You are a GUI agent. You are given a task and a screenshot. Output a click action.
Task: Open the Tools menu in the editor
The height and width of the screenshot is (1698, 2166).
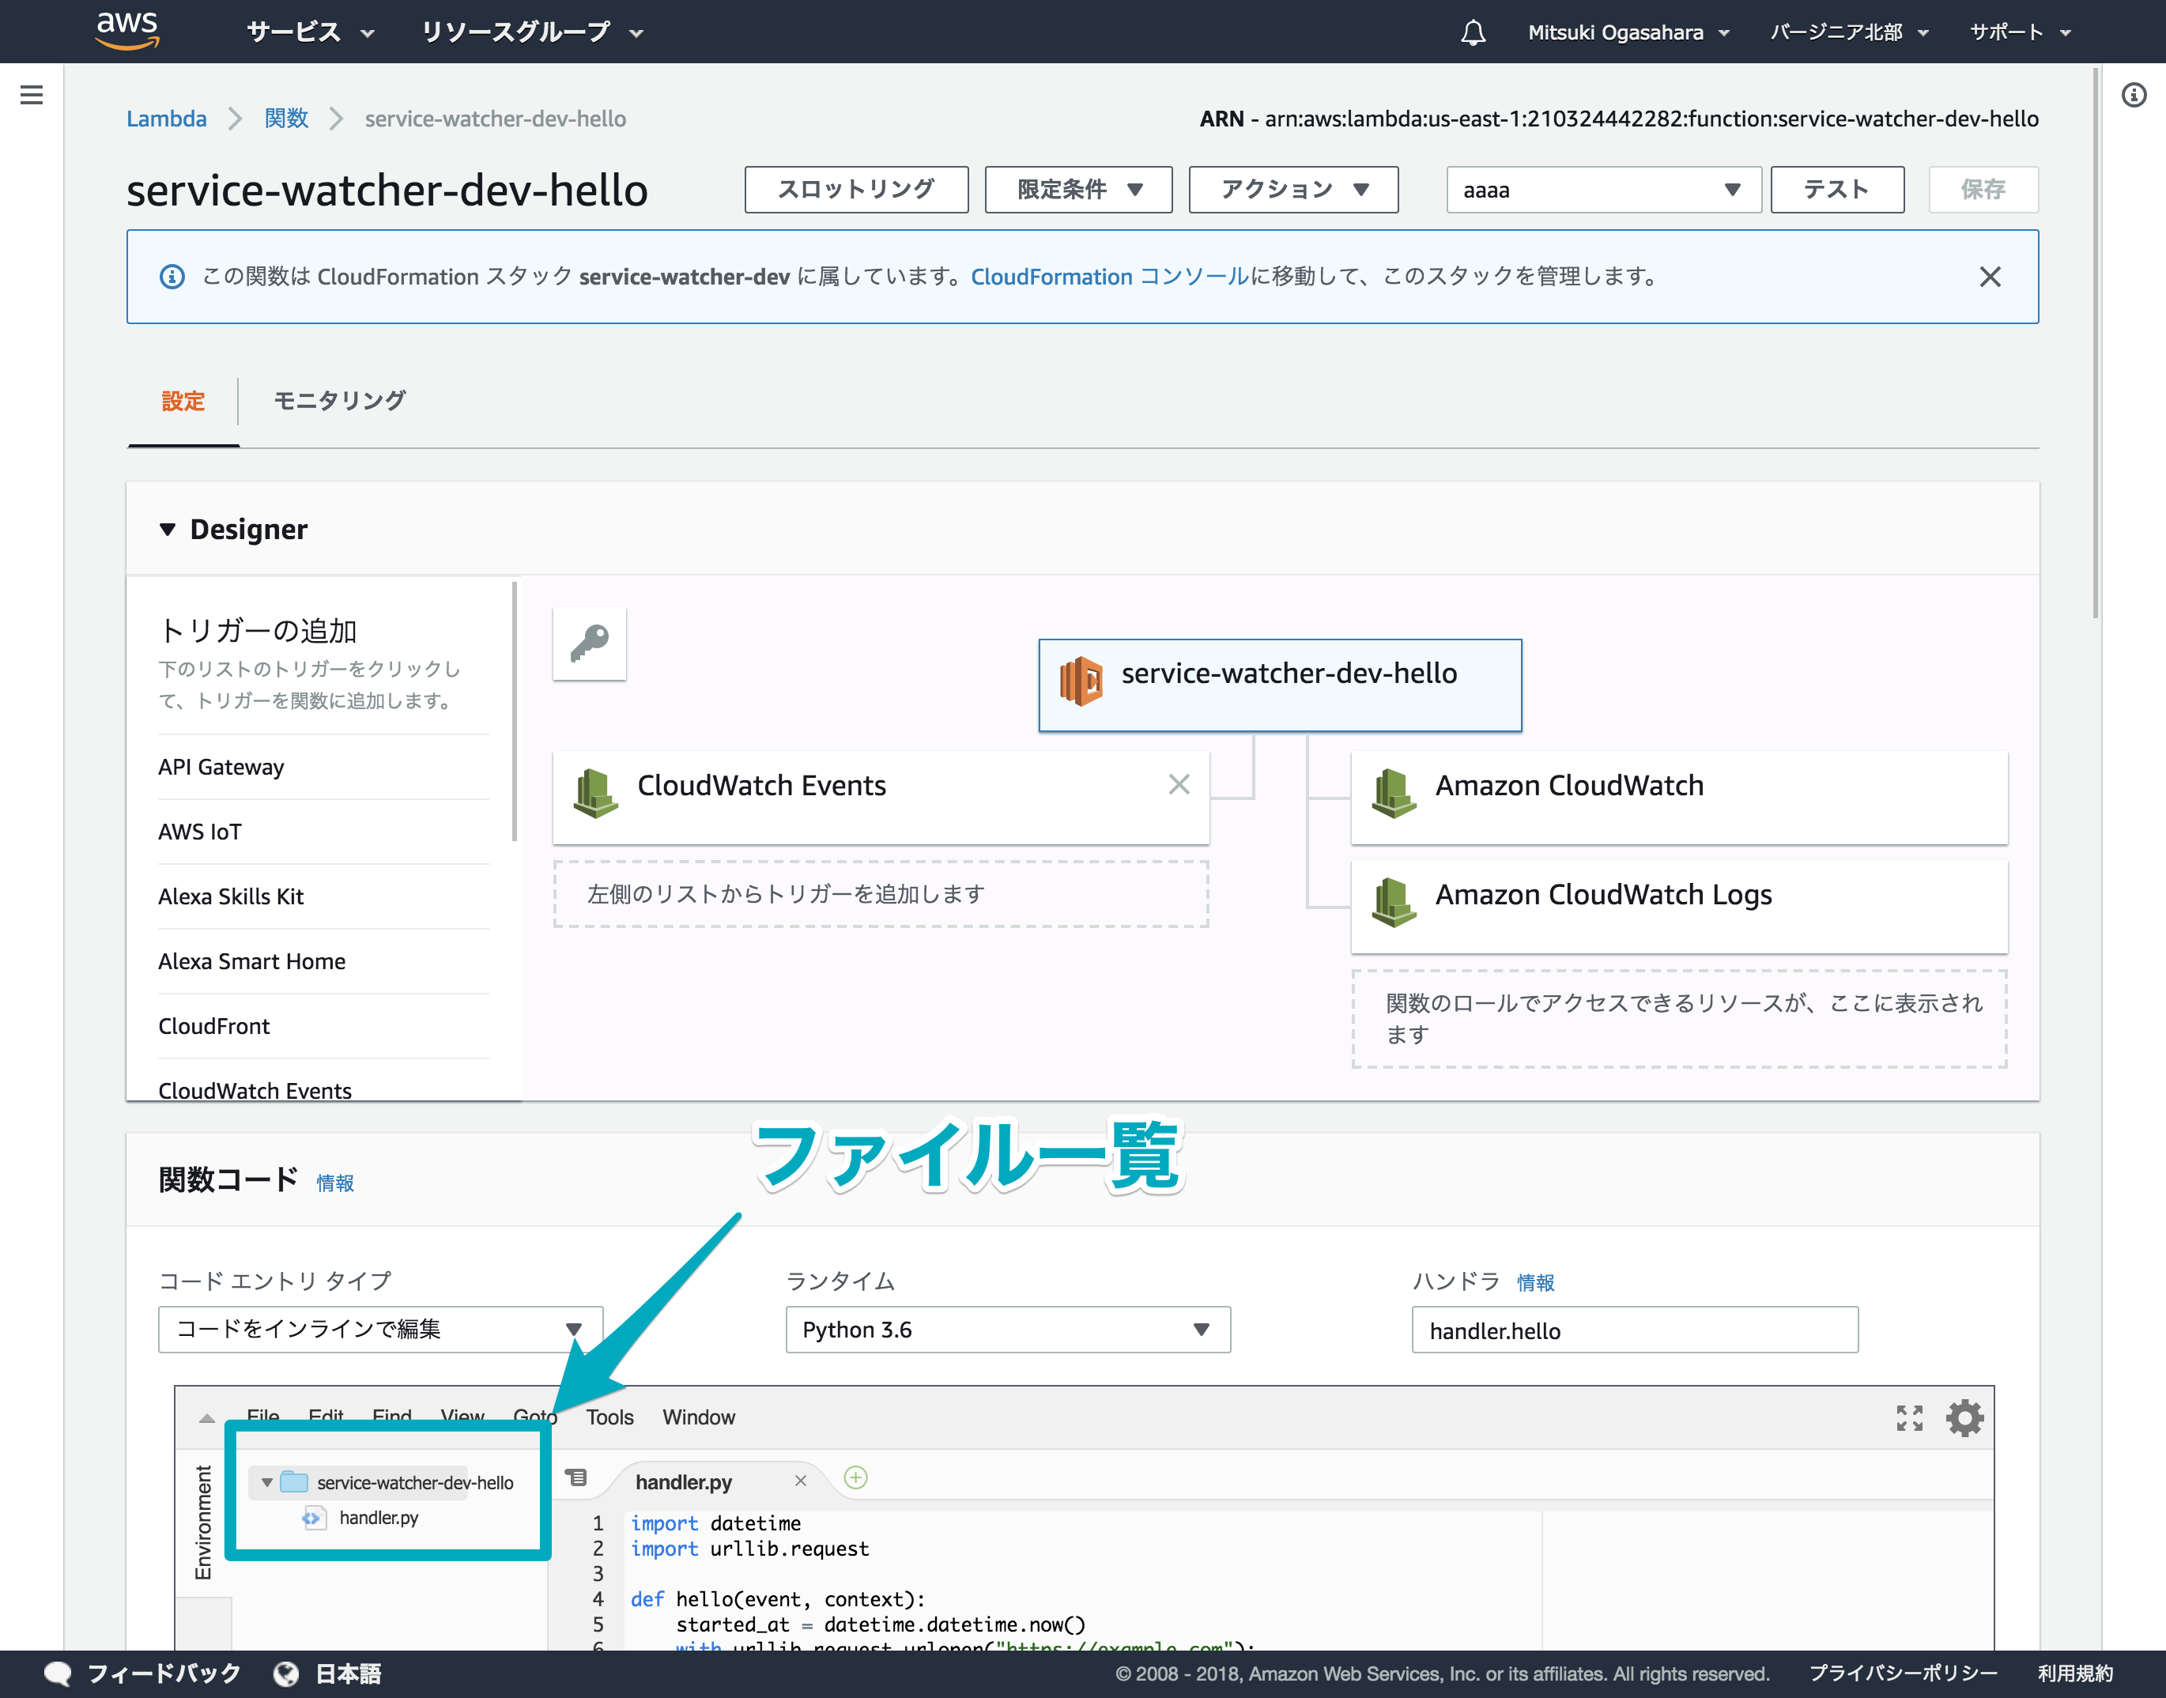[x=609, y=1417]
